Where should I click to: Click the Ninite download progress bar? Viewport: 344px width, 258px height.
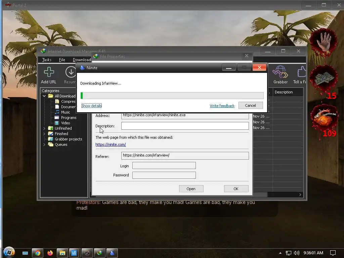pos(172,96)
